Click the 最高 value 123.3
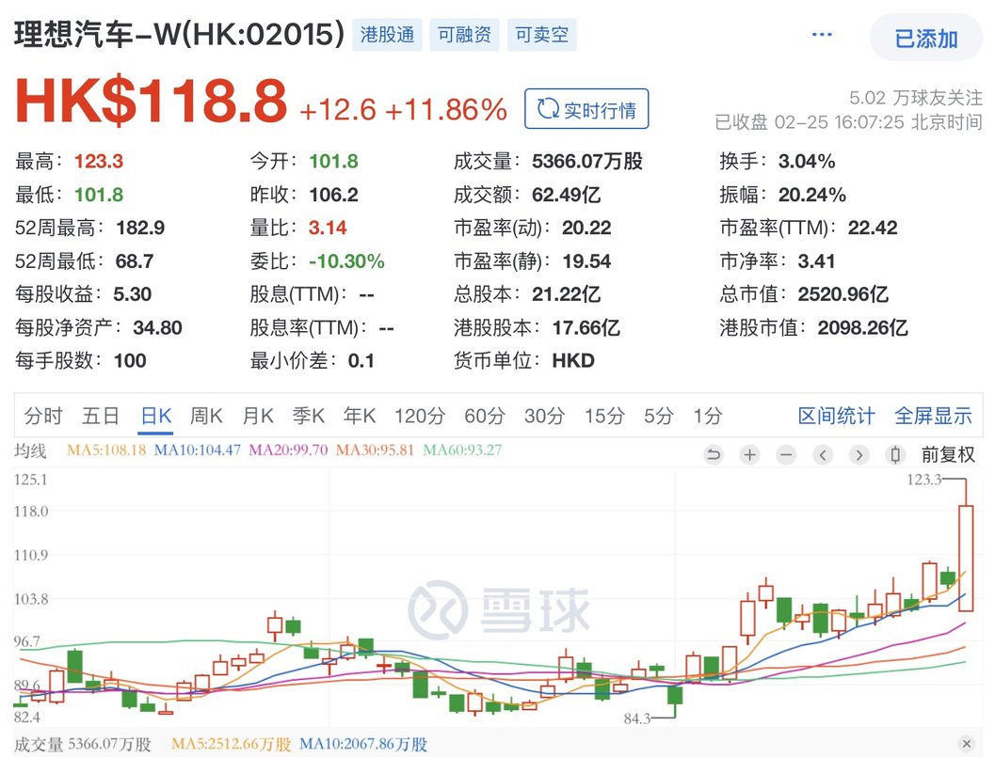 coord(98,161)
